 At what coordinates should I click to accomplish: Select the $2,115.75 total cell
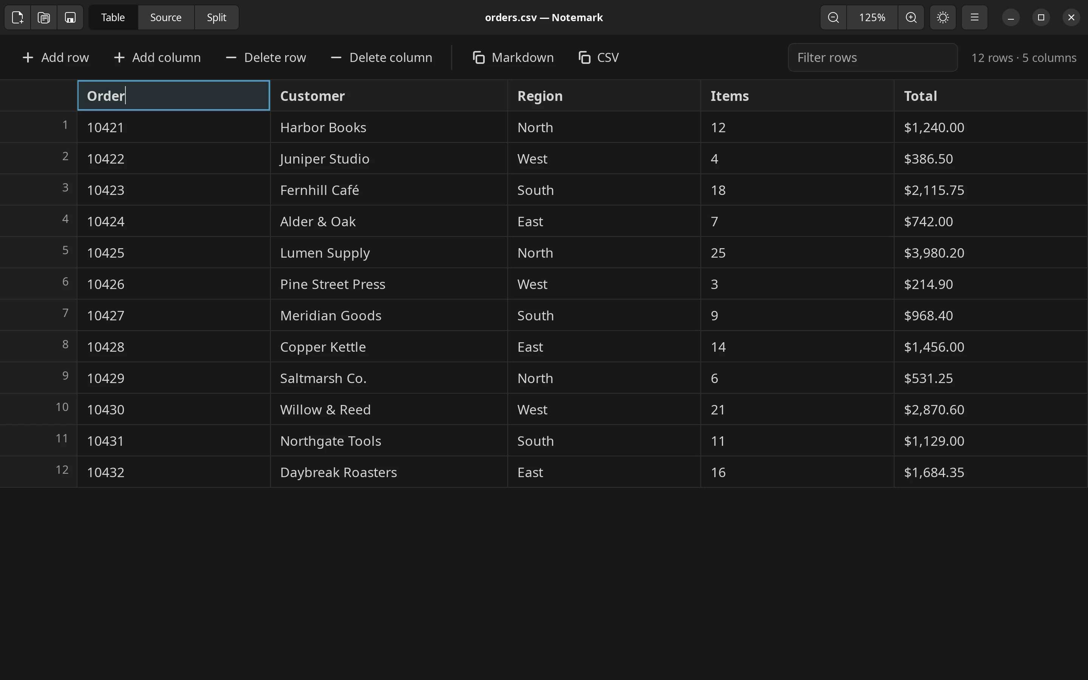click(x=991, y=190)
